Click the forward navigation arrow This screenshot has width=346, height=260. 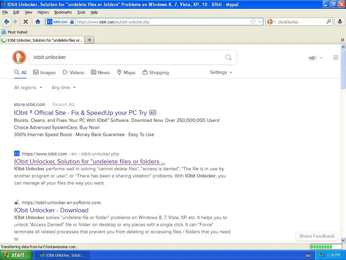click(x=15, y=22)
